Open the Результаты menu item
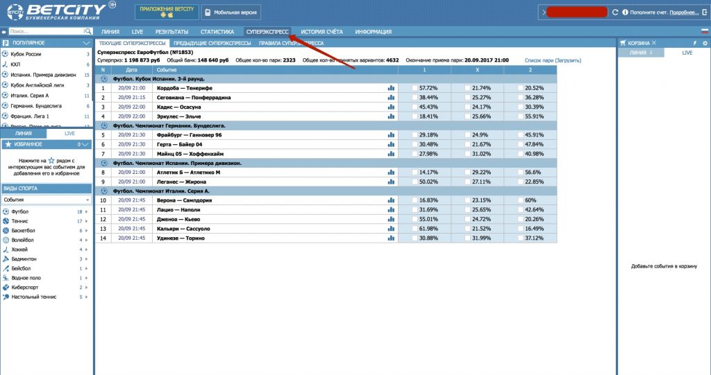Screen dimensions: 711x375 (172, 32)
